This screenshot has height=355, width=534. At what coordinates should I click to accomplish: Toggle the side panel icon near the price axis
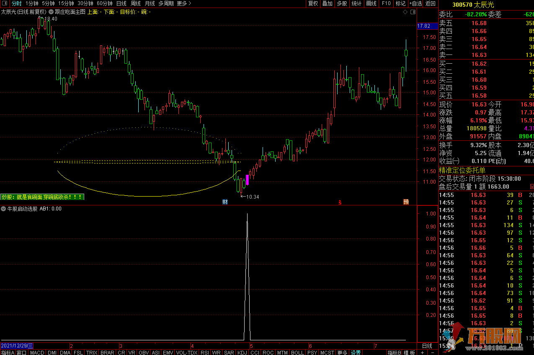[x=413, y=12]
